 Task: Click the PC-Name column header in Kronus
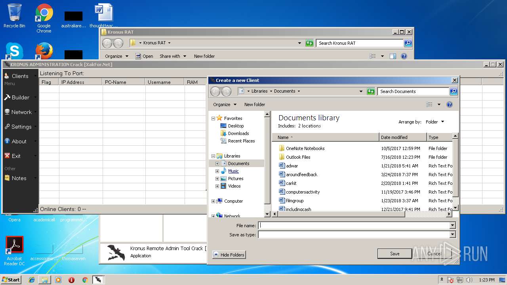tap(124, 82)
